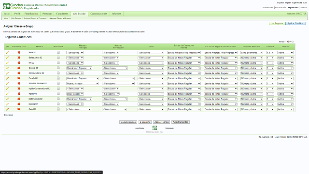Viewport: 309px width, 174px height.
Task: Open Matrículas document icon for Salud 02
Action: pos(58,109)
